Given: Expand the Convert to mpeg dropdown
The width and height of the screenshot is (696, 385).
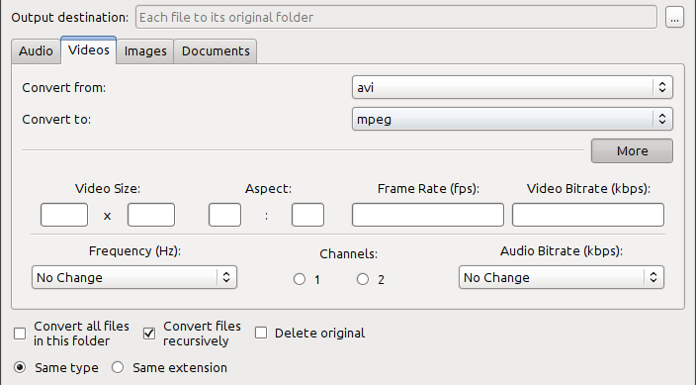Looking at the screenshot, I should 512,119.
